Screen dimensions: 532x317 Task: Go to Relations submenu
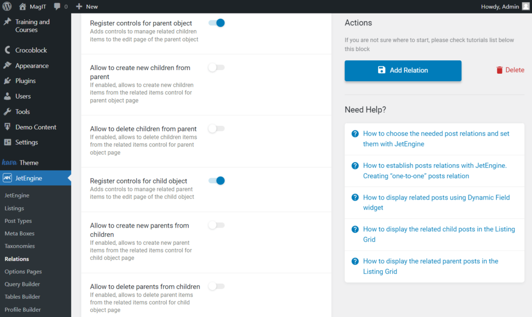pos(17,259)
